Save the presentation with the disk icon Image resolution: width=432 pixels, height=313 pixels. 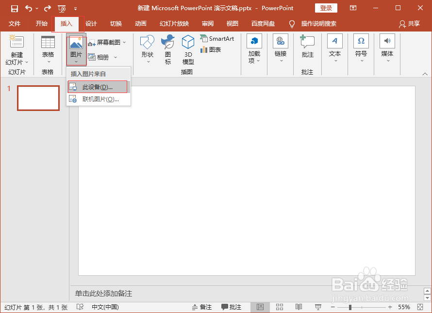[15, 8]
